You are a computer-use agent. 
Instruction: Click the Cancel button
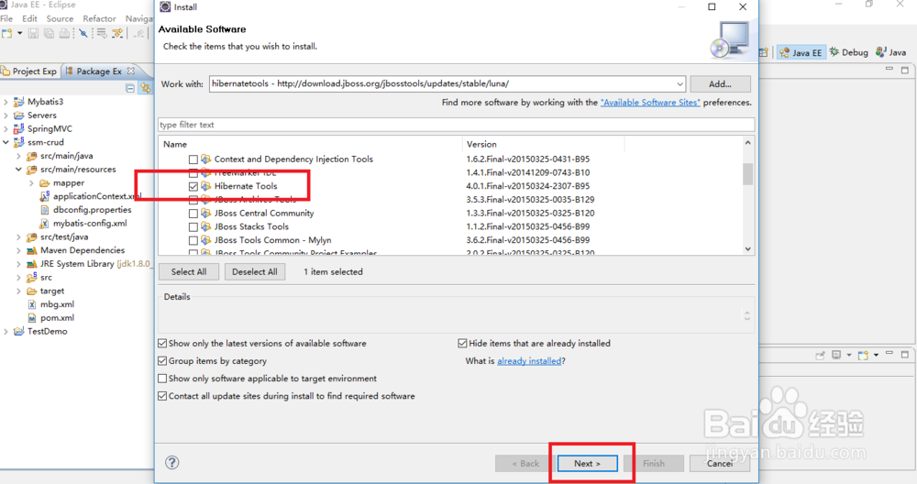[720, 464]
